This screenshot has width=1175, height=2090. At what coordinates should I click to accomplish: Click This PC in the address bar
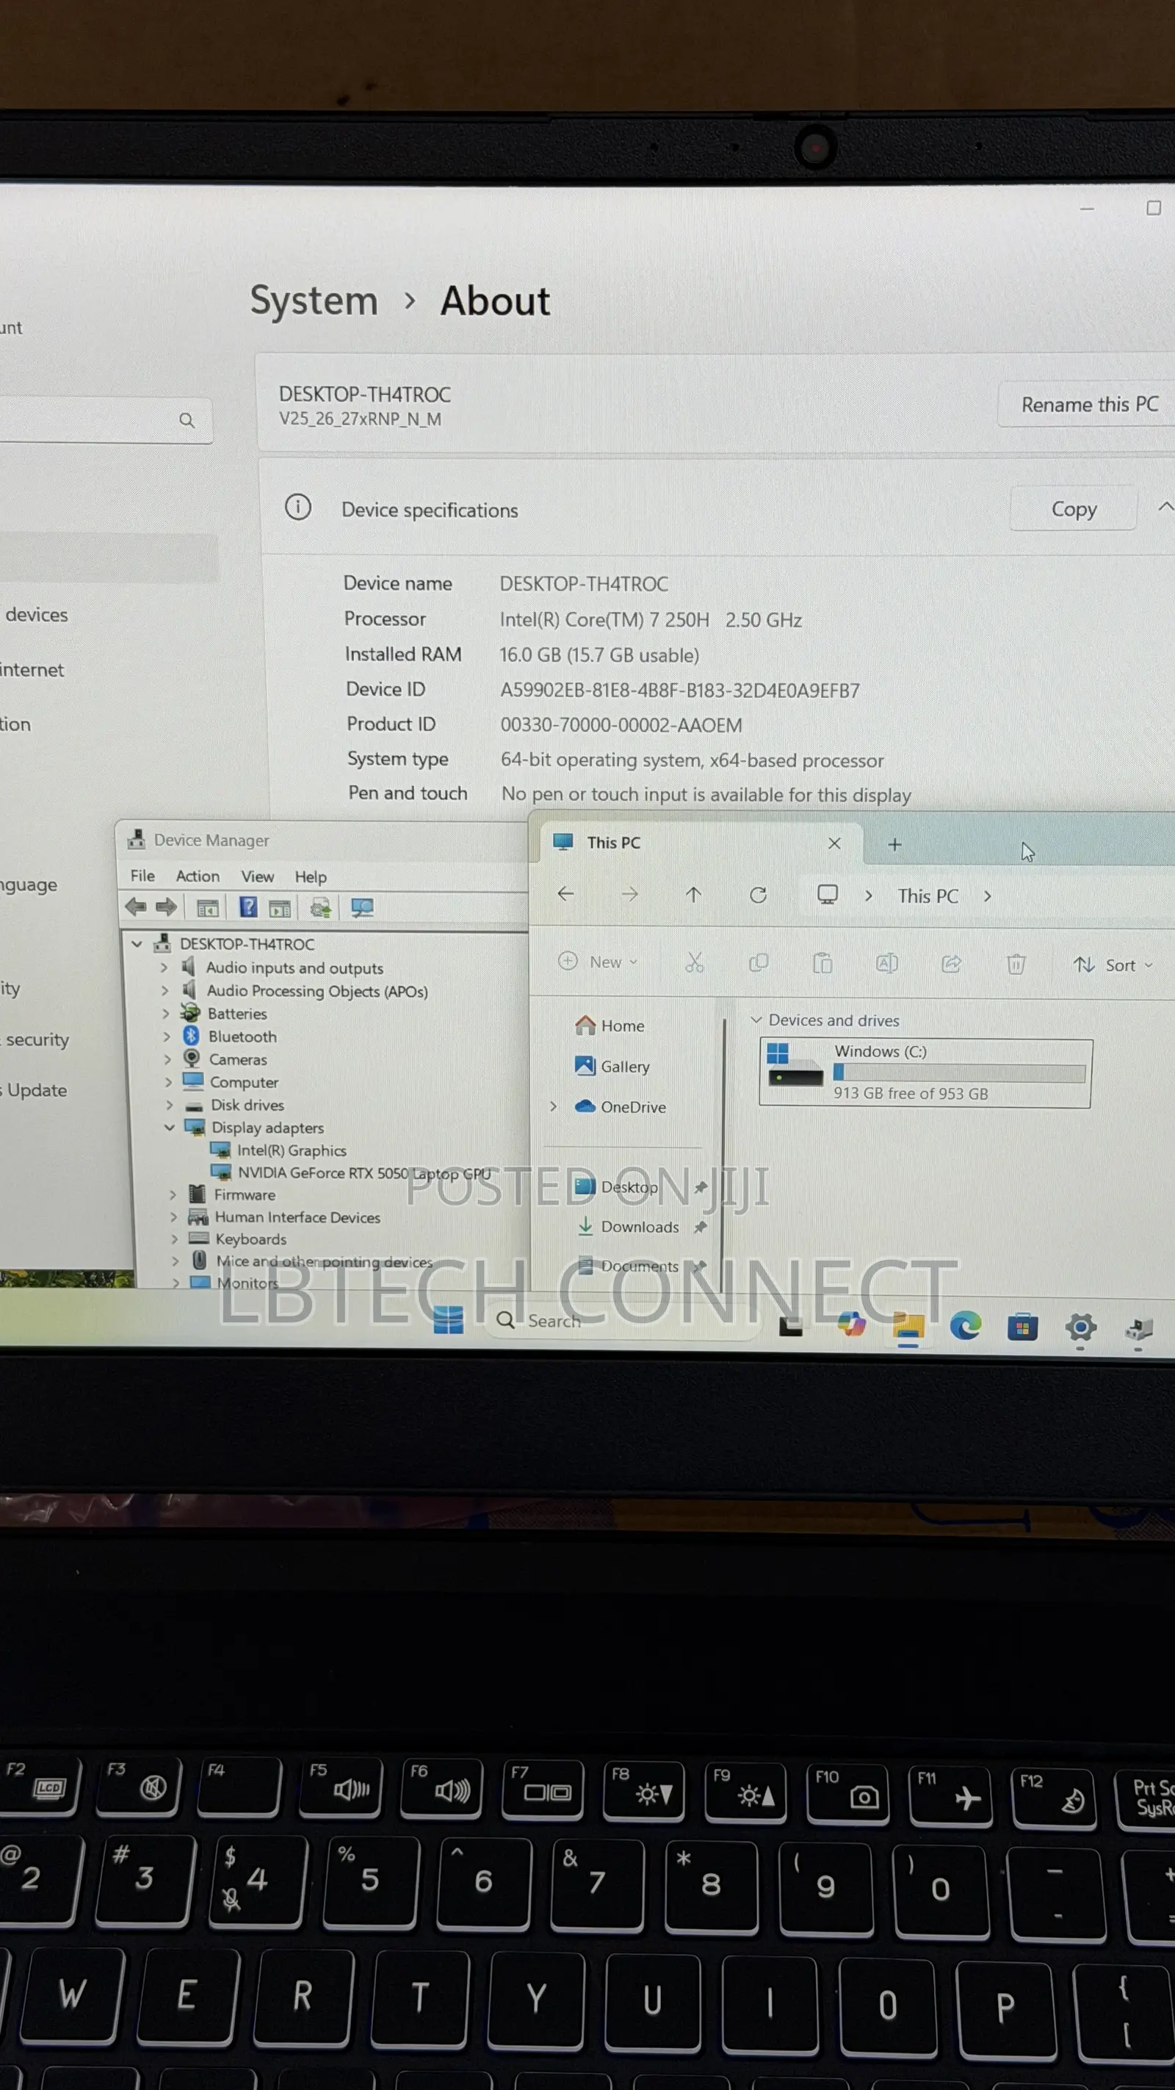[x=928, y=896]
